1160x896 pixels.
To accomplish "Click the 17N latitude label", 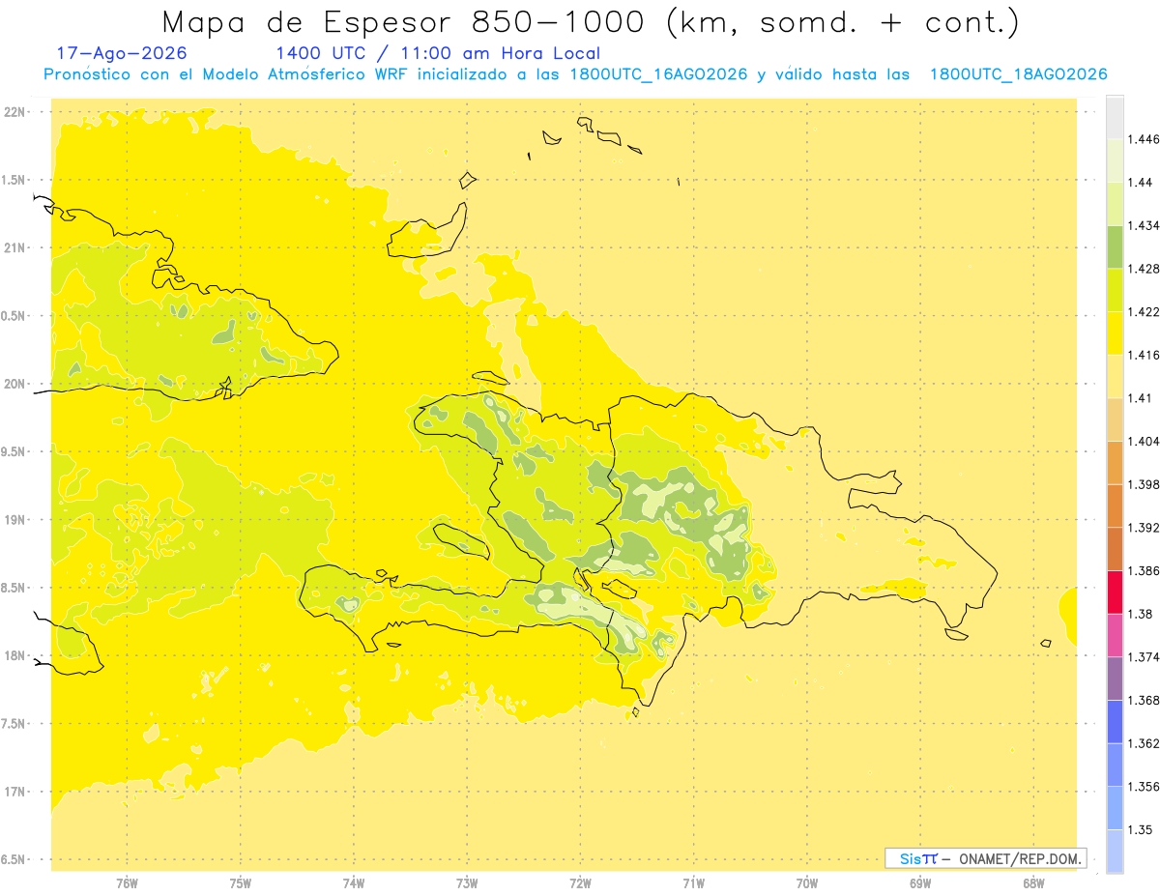I will (x=14, y=793).
